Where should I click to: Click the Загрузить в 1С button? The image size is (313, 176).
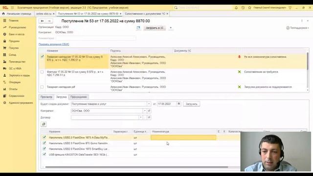coord(155,28)
